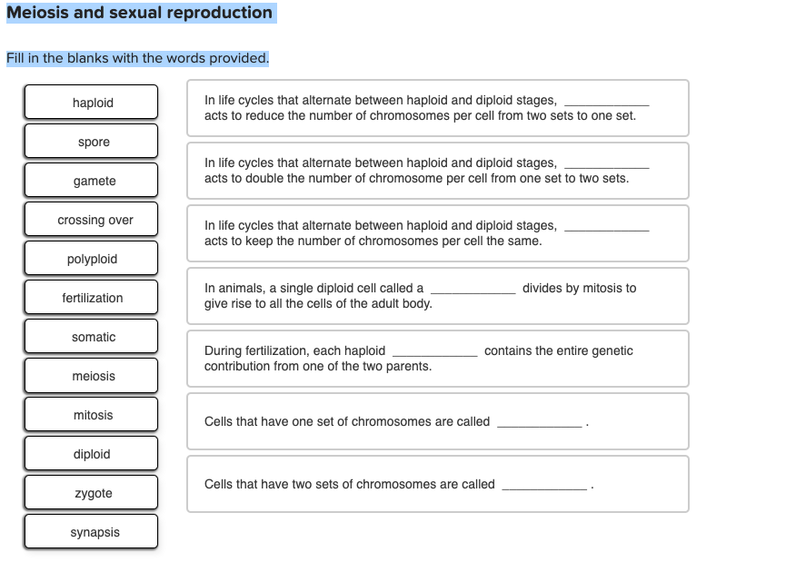Select the "spore" word tile
Image resolution: width=796 pixels, height=562 pixels.
[91, 141]
